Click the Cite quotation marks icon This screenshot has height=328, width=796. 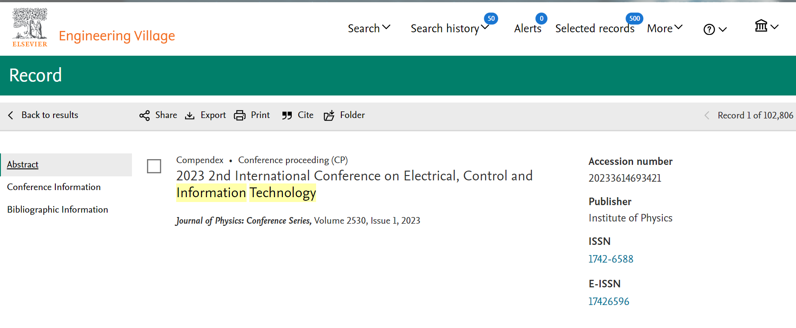tap(287, 116)
